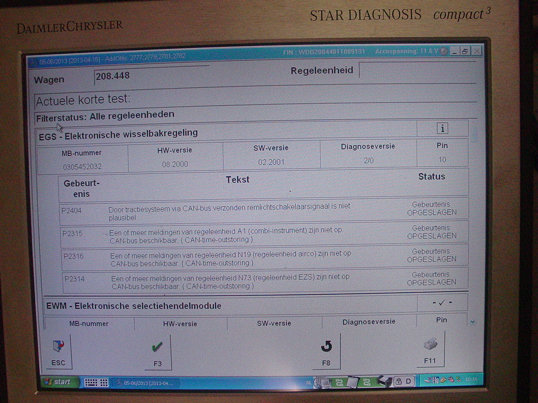This screenshot has height=403, width=538.
Task: Click the Status column header
Action: [x=432, y=177]
